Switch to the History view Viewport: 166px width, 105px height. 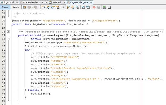click(x=15, y=7)
